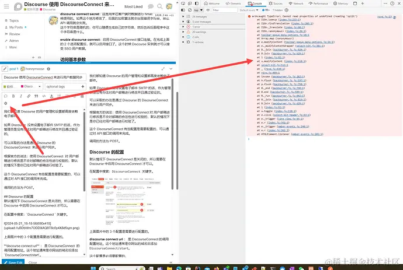This screenshot has width=403, height=270.
Task: Select the Console tab in DevTools
Action: [x=255, y=3]
